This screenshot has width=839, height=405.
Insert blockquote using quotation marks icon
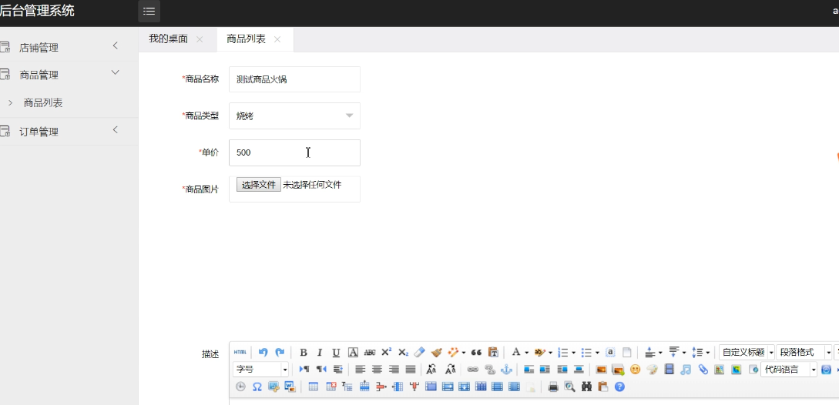[x=476, y=352]
